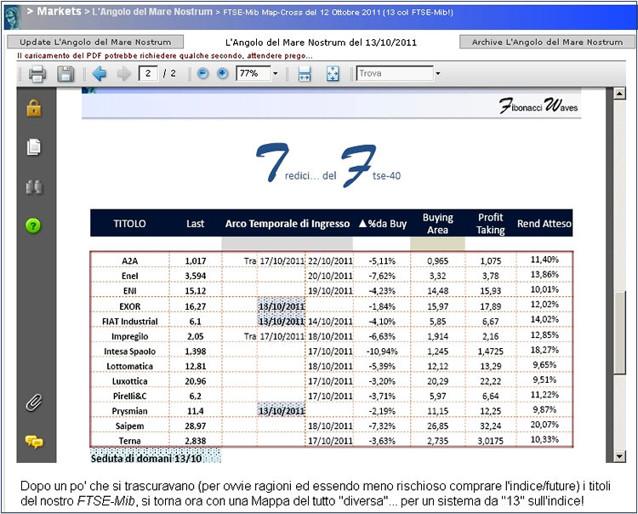Click the Trova search box
This screenshot has height=514, width=638.
pos(395,73)
